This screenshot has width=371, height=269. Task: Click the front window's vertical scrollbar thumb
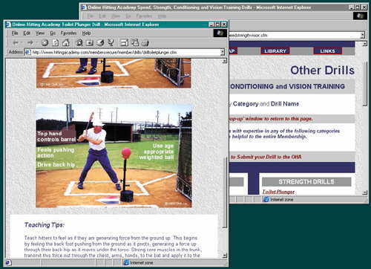(x=225, y=192)
